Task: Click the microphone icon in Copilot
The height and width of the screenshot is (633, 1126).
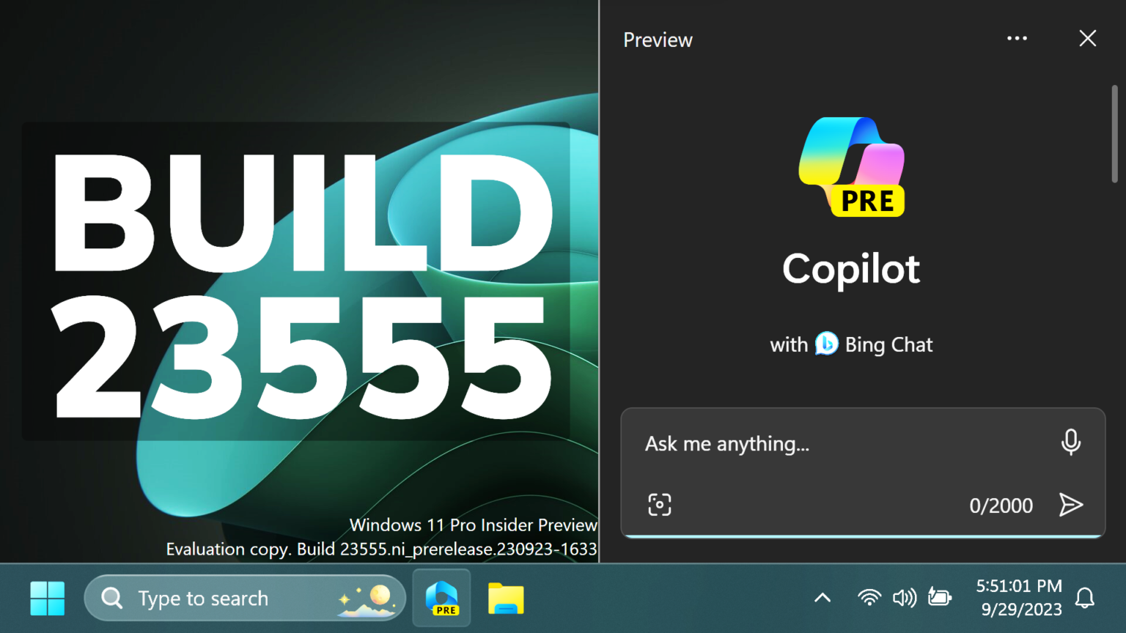Action: pos(1070,443)
